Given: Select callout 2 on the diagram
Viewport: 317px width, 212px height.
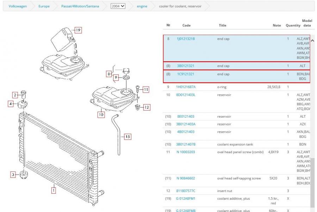Looking at the screenshot, I should coord(15,95).
